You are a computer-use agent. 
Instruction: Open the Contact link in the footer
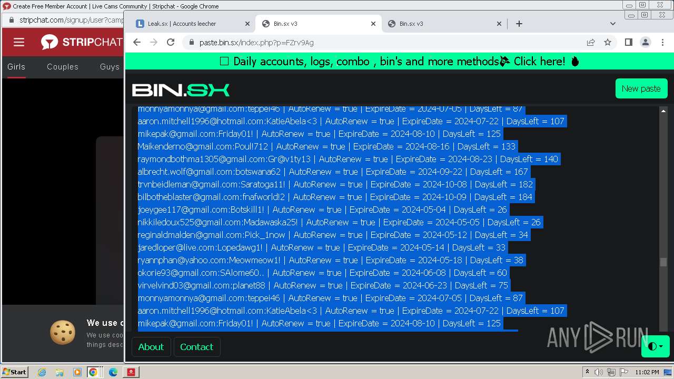196,347
